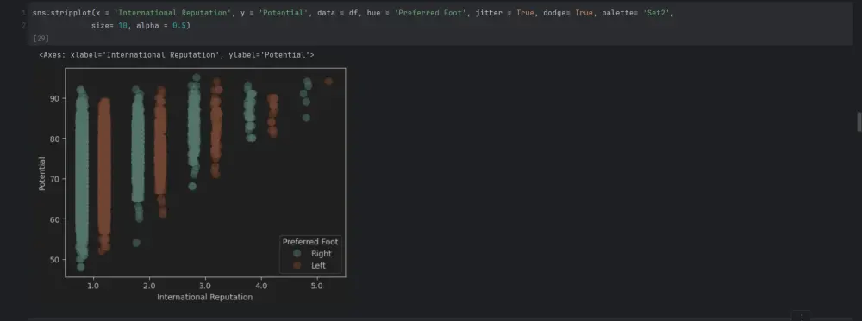Click the sns.stripplot code line
This screenshot has width=862, height=321.
[x=353, y=12]
